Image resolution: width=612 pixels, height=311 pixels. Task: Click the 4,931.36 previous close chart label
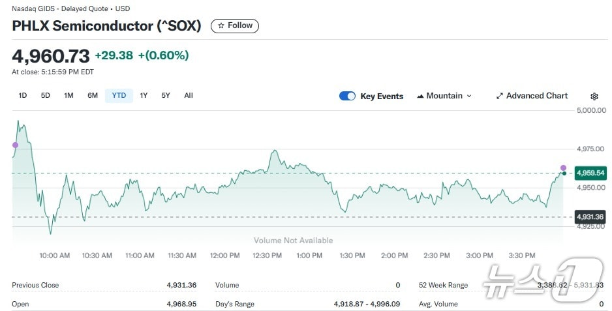point(590,216)
